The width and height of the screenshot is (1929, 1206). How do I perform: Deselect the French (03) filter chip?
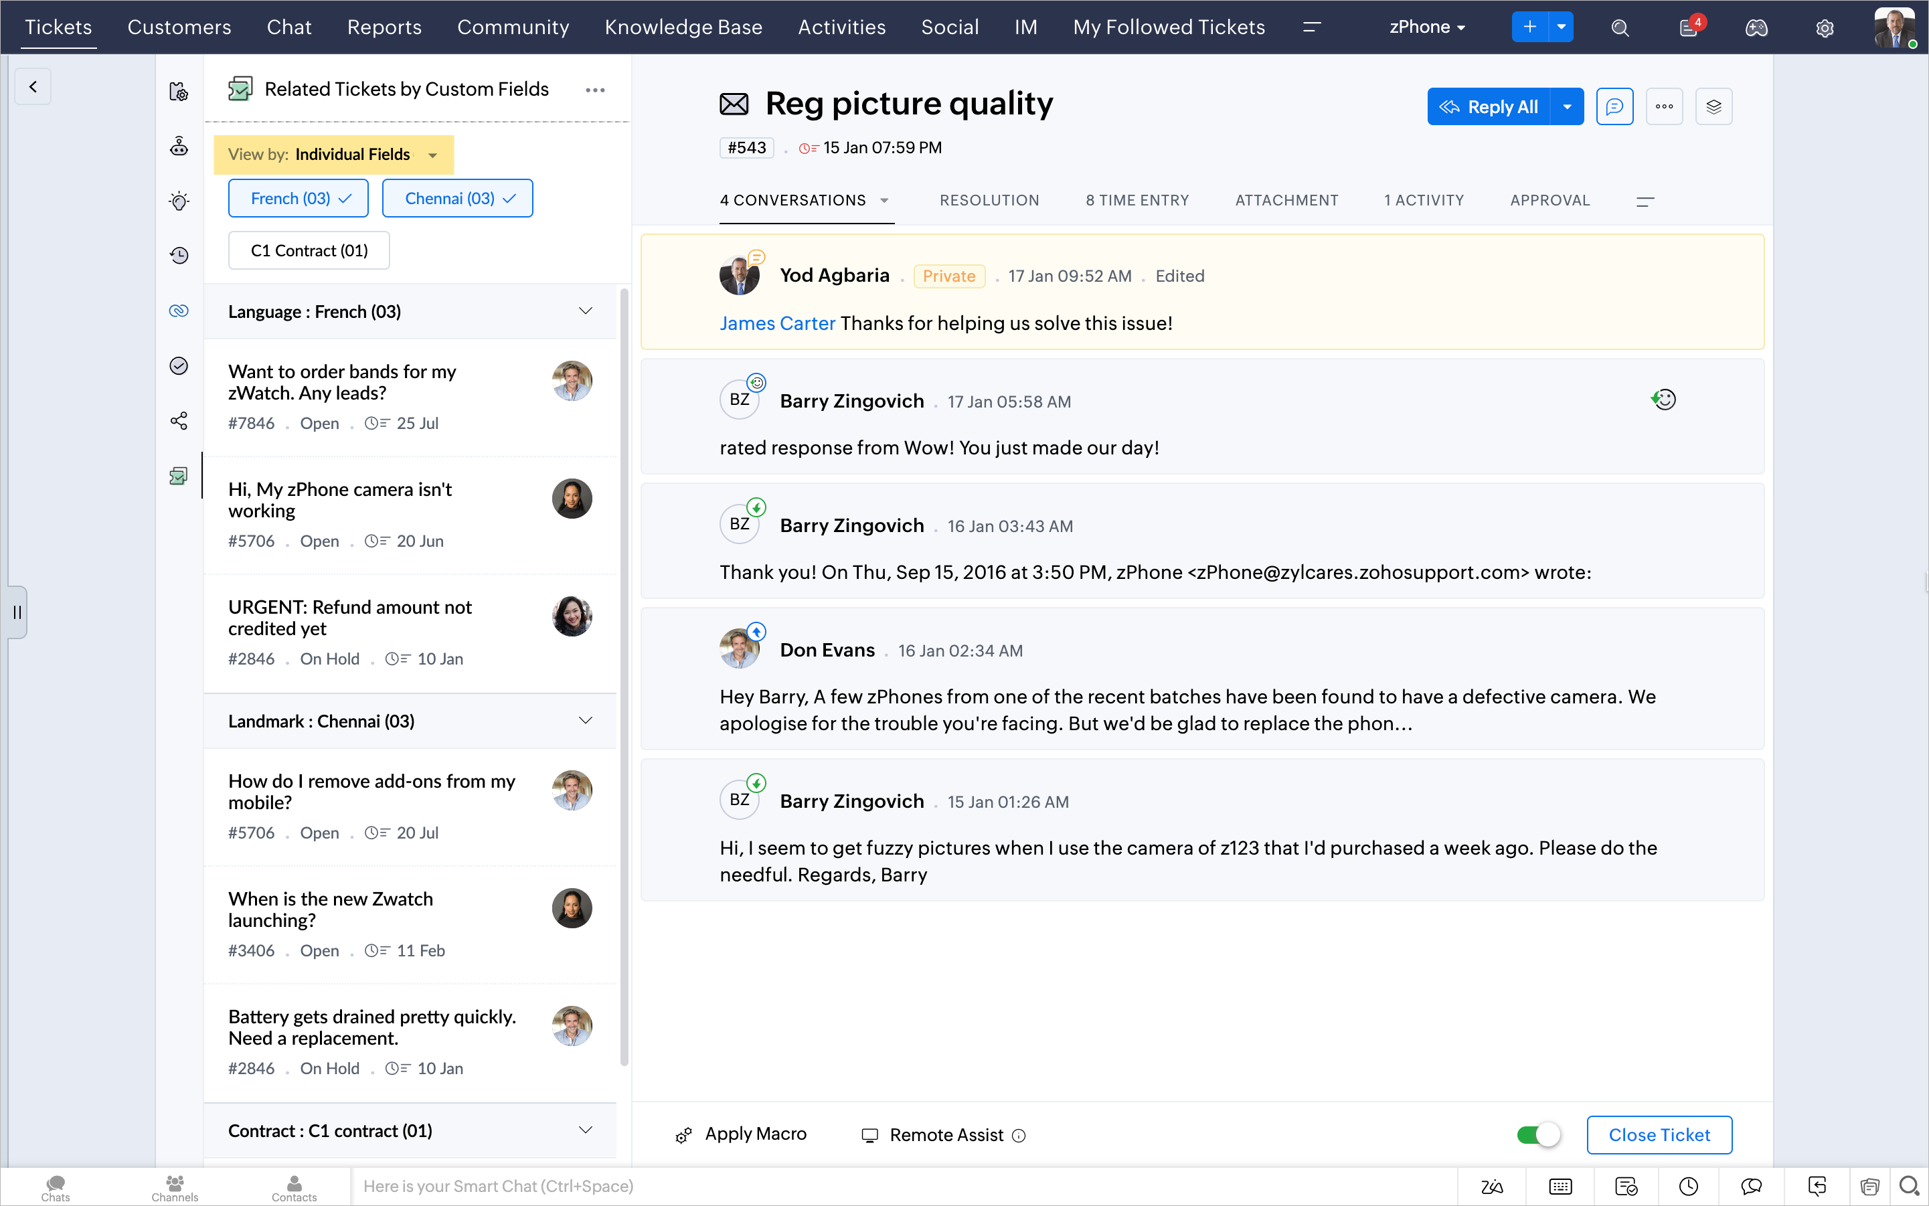pos(299,198)
